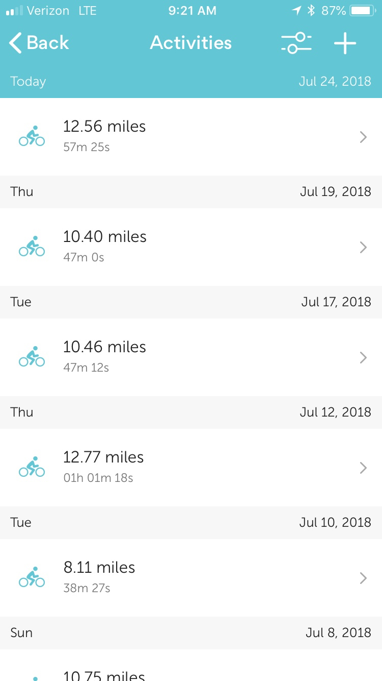Image resolution: width=382 pixels, height=681 pixels.
Task: Tap the back chevron arrow icon
Action: [16, 43]
